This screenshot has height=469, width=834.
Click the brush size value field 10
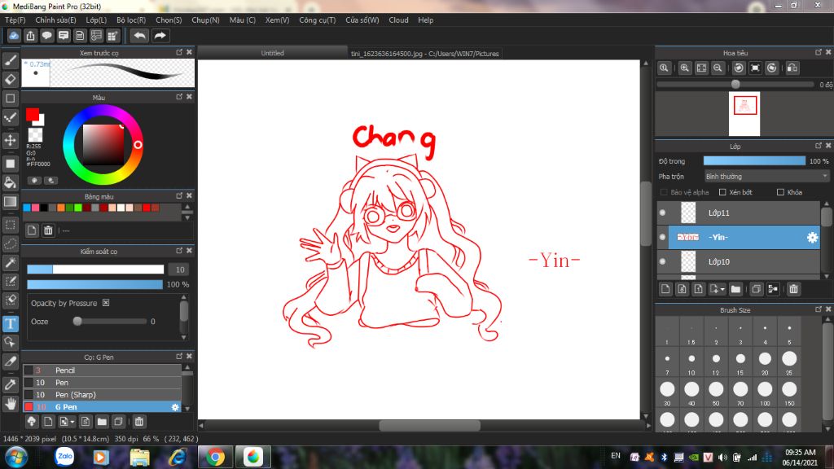click(180, 270)
